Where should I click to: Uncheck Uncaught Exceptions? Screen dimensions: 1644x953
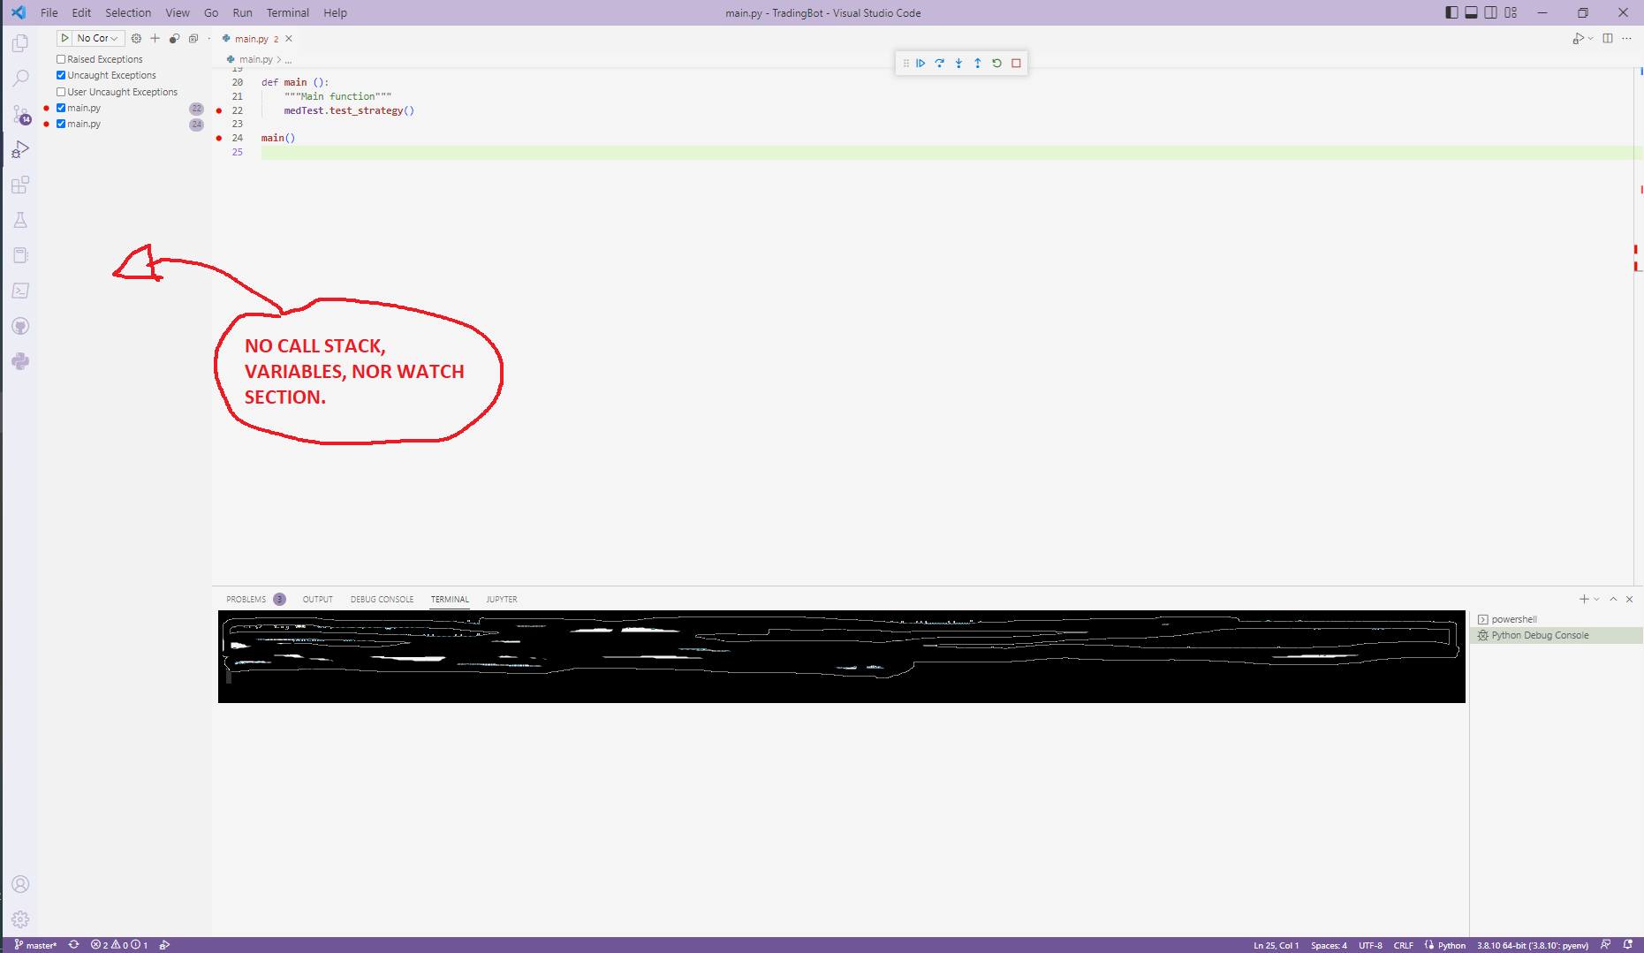click(x=61, y=75)
